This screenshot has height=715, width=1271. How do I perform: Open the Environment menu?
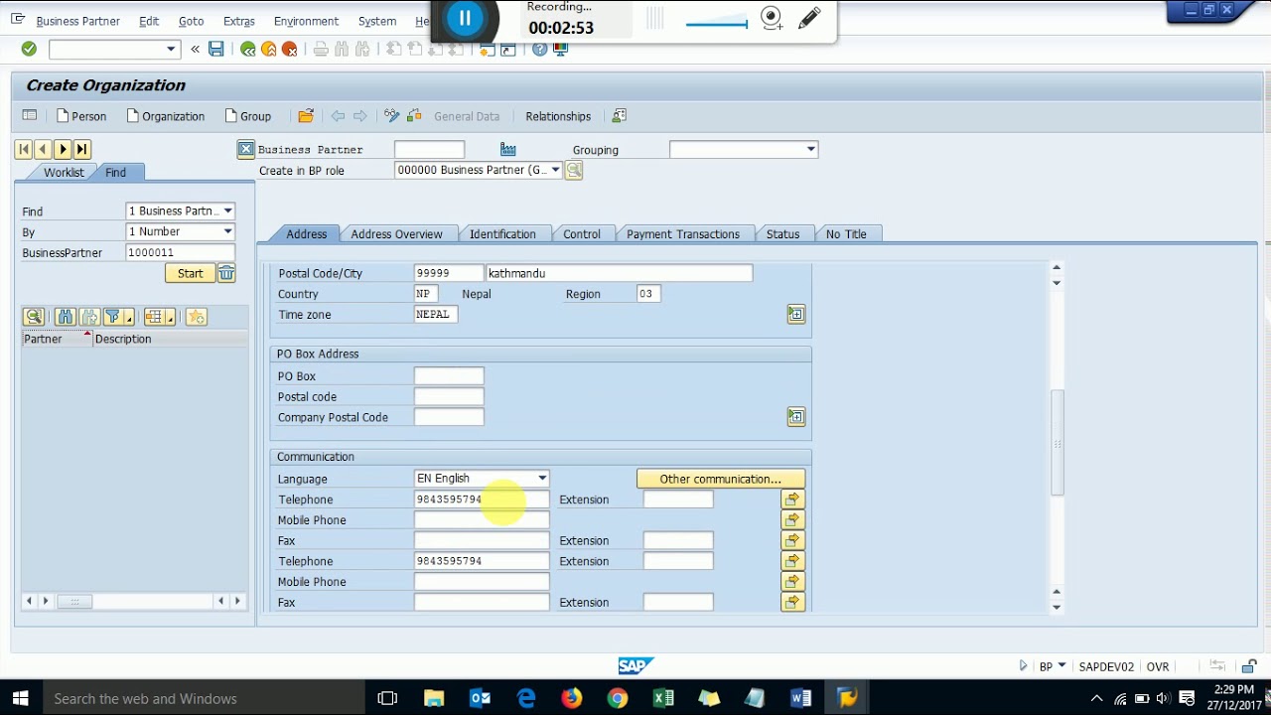tap(306, 21)
